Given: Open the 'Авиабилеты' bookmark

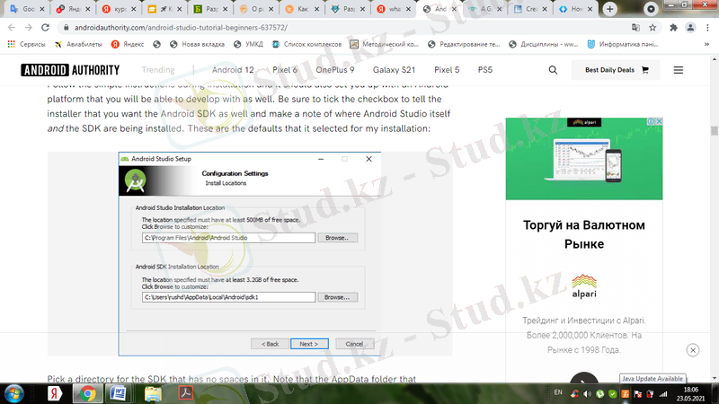Looking at the screenshot, I should 79,44.
